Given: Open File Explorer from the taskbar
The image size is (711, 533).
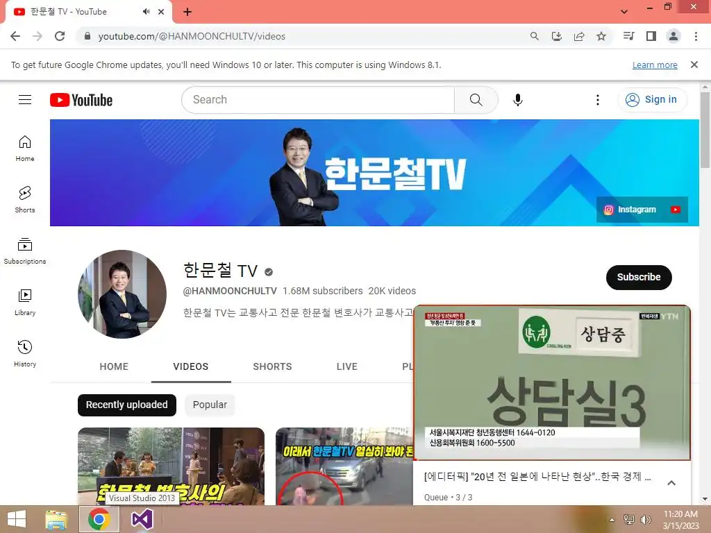Looking at the screenshot, I should (x=56, y=519).
